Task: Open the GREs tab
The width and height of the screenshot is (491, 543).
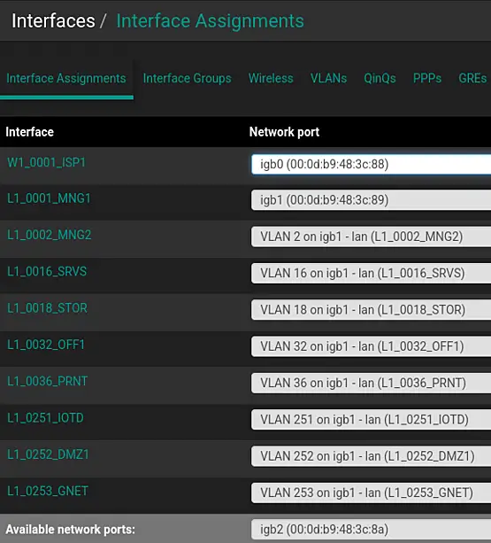Action: coord(472,78)
